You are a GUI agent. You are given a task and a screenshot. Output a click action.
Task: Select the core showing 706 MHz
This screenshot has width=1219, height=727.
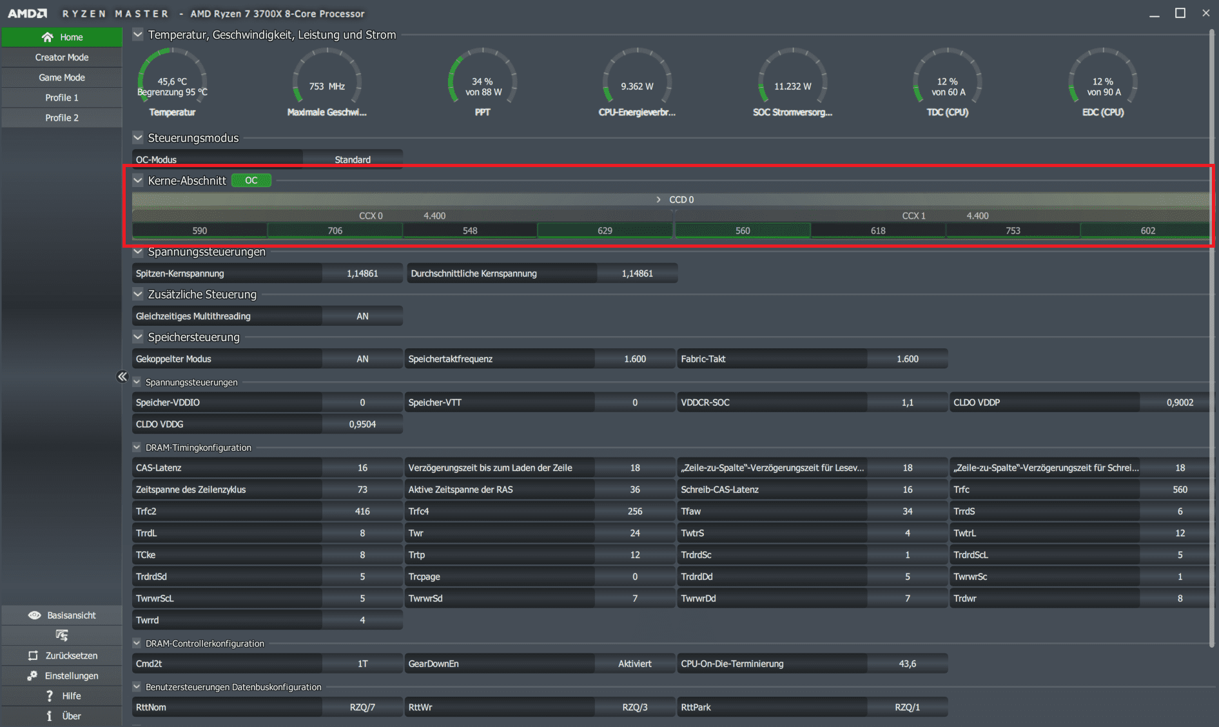click(335, 230)
